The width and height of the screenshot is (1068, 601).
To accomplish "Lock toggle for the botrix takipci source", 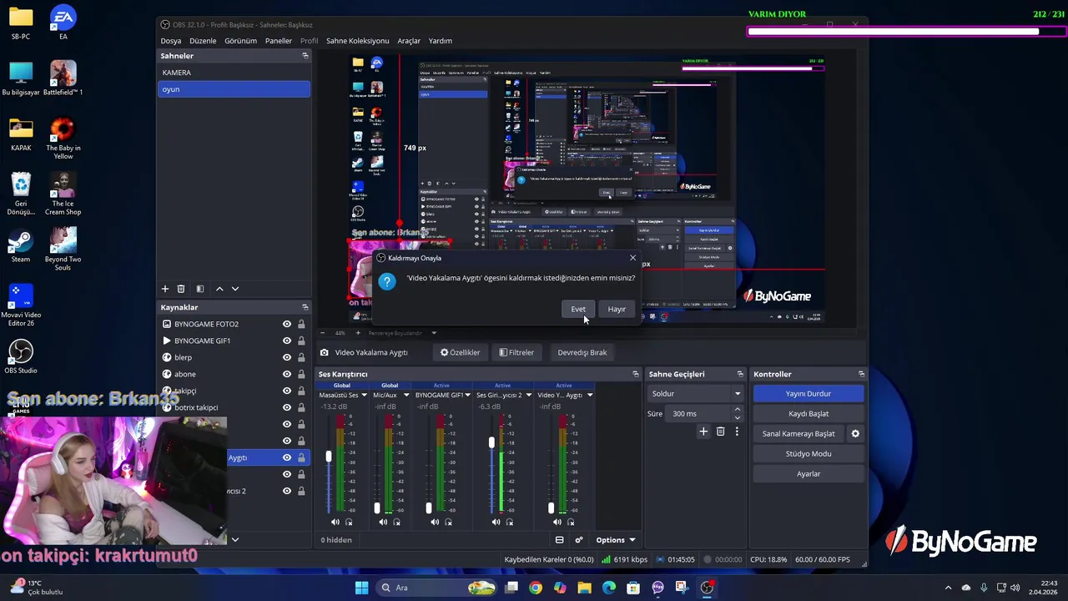I will pyautogui.click(x=301, y=407).
